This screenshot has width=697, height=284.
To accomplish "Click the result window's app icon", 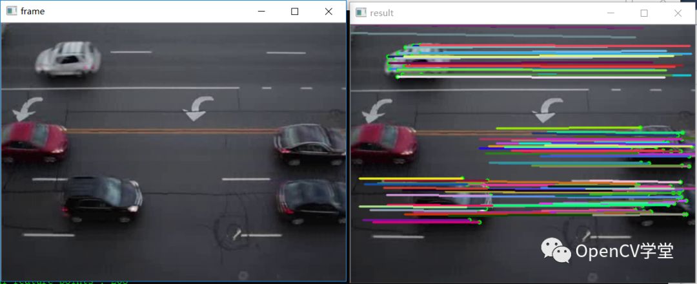I will click(x=361, y=13).
